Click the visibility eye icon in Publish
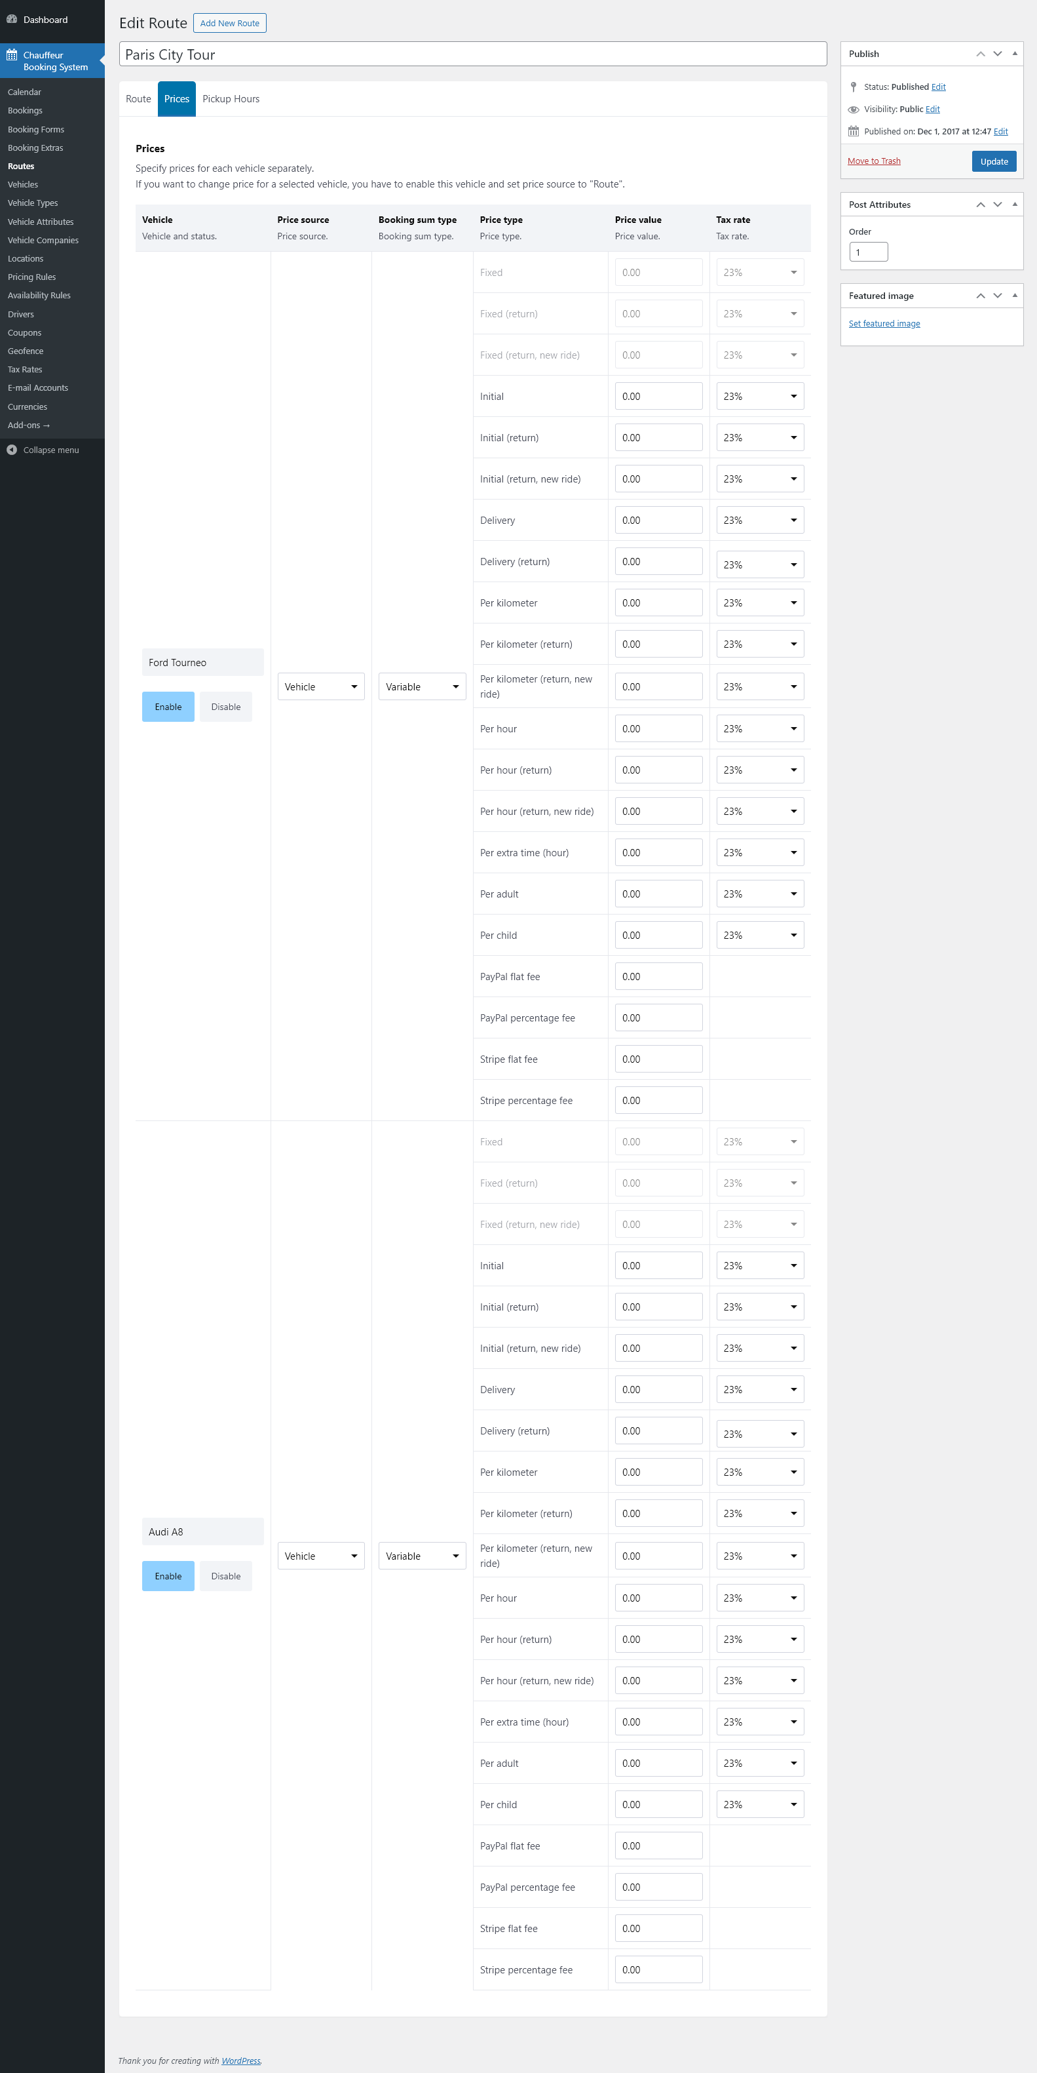Screen dimensions: 1037x2073 [854, 109]
